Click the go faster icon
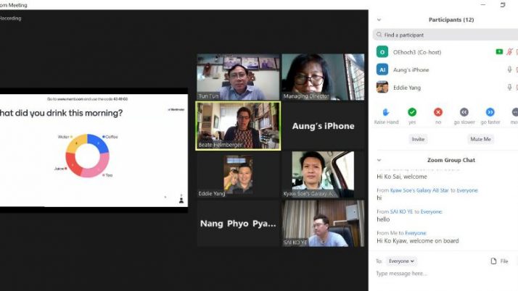This screenshot has height=291, width=518. point(490,112)
